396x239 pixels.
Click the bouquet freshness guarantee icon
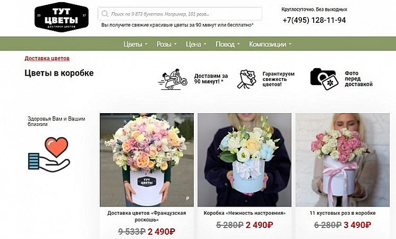pyautogui.click(x=246, y=79)
